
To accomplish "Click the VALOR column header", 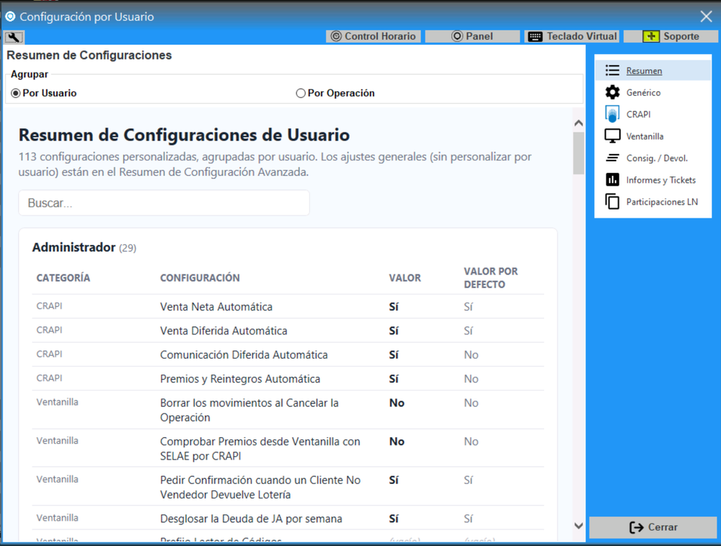I will tap(404, 278).
